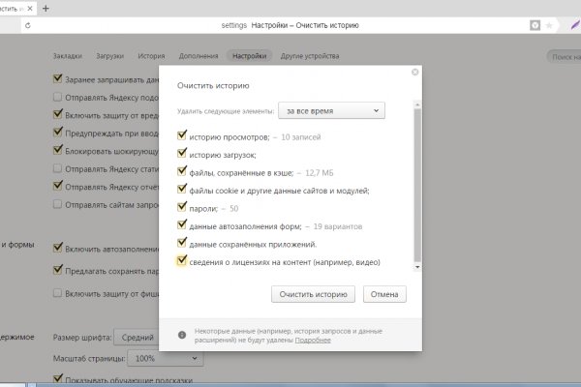Screen dimensions: 581x387
Task: Open the 'Дополнения' tab
Action: pyautogui.click(x=198, y=57)
